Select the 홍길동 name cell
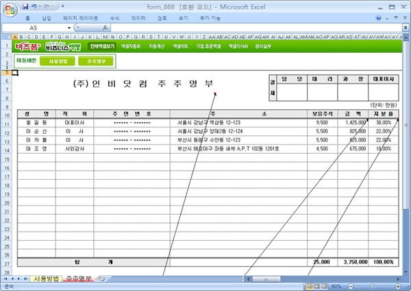 (36, 123)
